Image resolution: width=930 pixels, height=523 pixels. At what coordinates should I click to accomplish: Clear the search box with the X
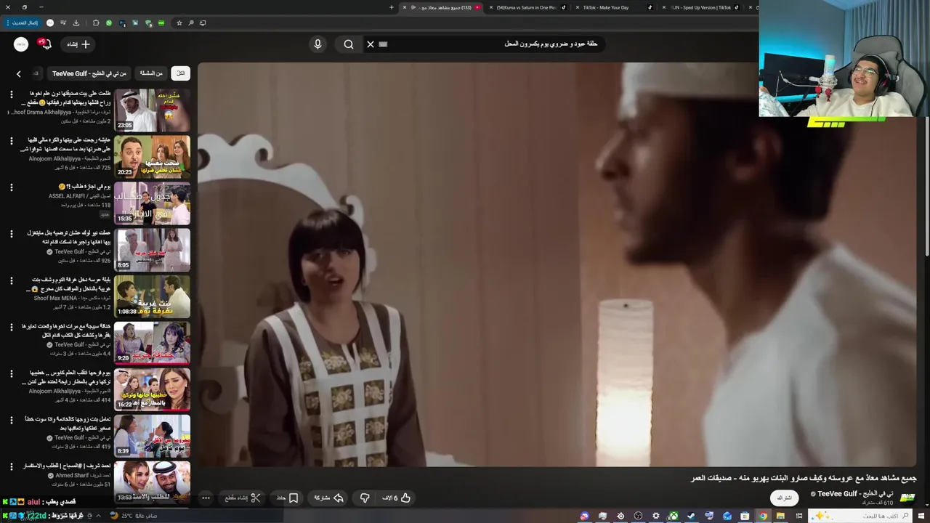pyautogui.click(x=371, y=44)
